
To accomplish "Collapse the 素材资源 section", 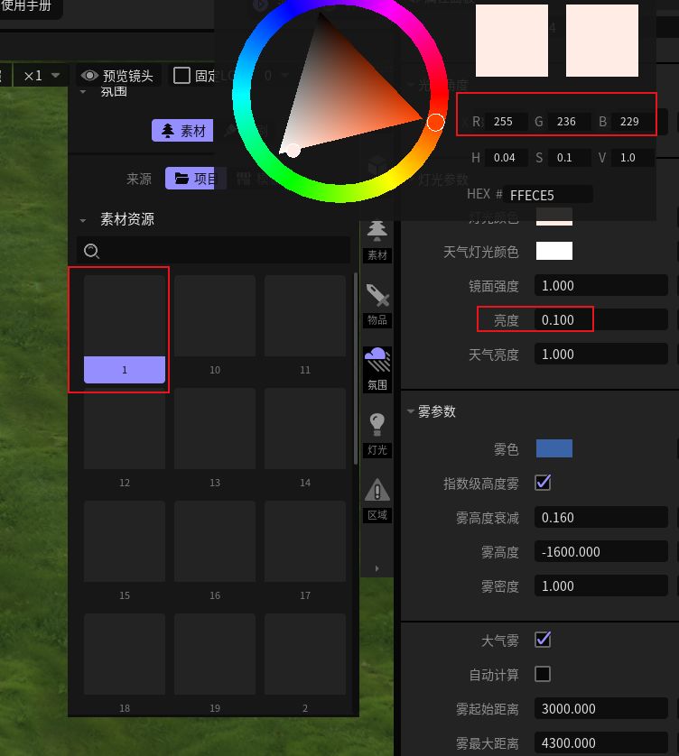I will 83,220.
